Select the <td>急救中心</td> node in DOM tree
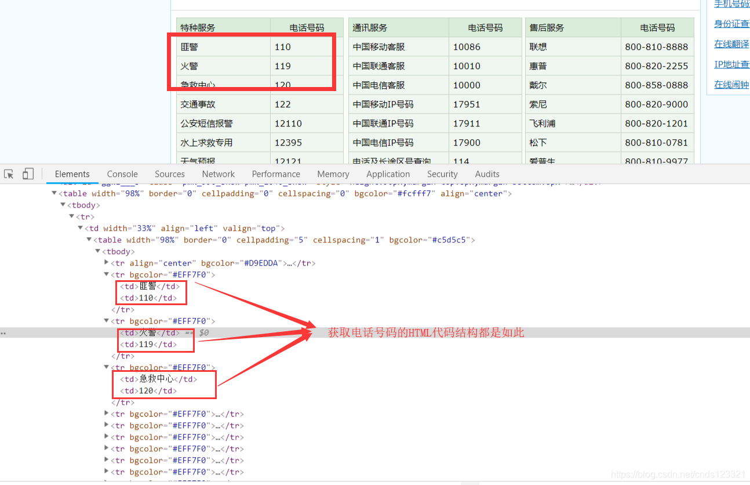This screenshot has width=750, height=485. [158, 379]
